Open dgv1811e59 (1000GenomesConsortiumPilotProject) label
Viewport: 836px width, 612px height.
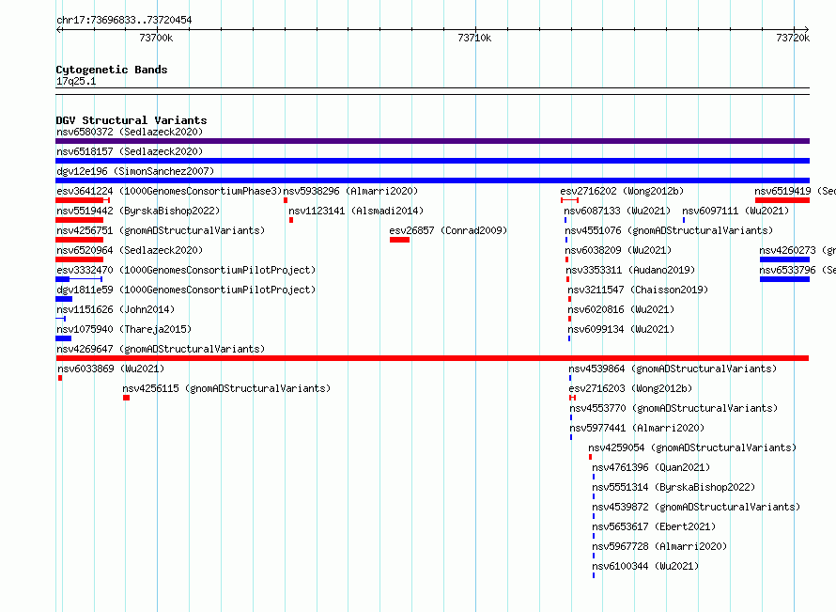(186, 290)
